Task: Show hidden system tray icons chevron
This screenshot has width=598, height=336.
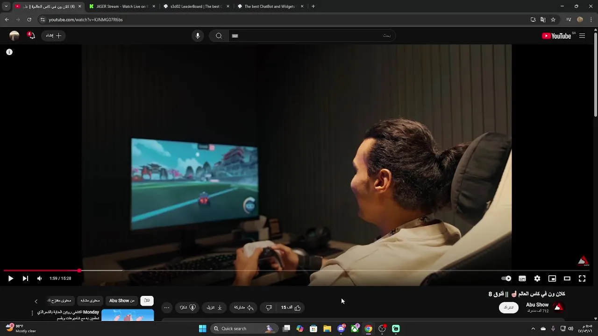Action: (533, 329)
